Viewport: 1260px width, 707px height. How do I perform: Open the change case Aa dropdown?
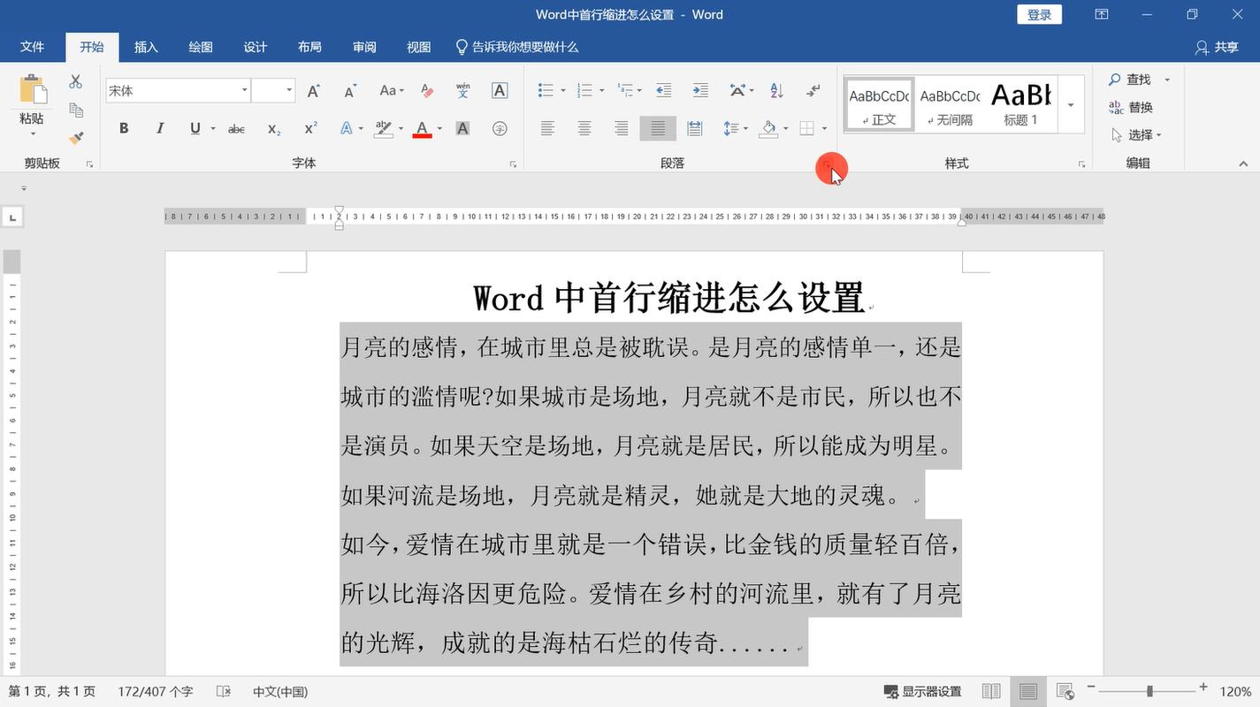click(391, 90)
